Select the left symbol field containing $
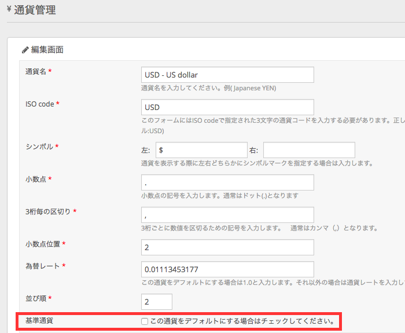The height and width of the screenshot is (333, 405). [x=201, y=150]
